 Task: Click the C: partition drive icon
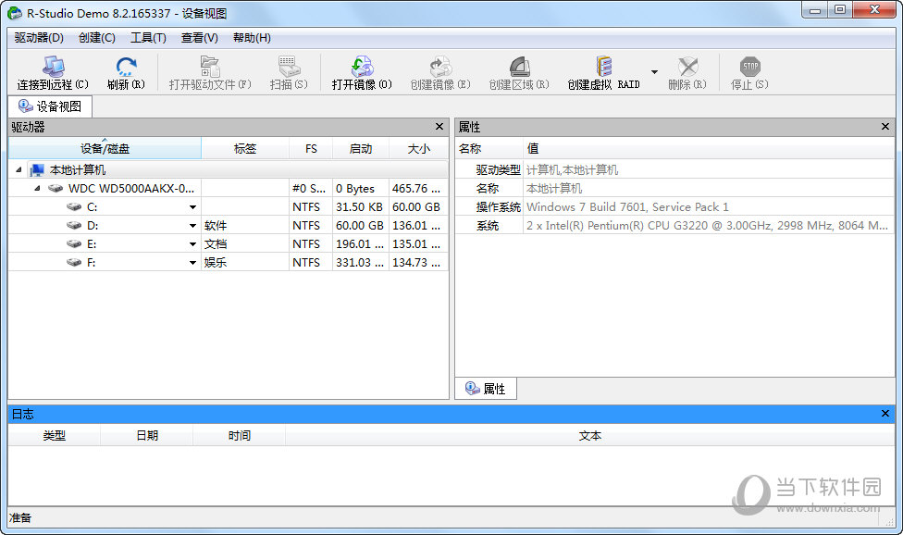coord(74,206)
